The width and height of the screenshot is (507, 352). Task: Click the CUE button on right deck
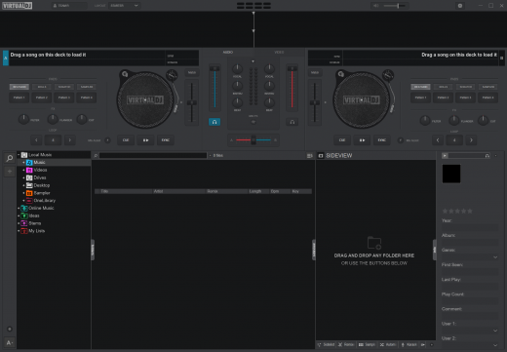coord(342,140)
